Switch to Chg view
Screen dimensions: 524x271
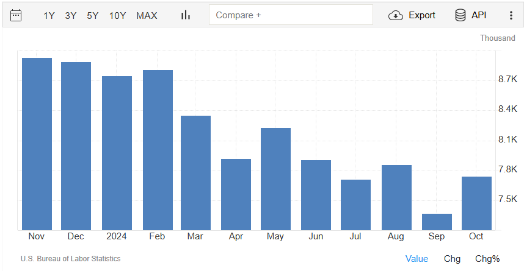coord(452,259)
